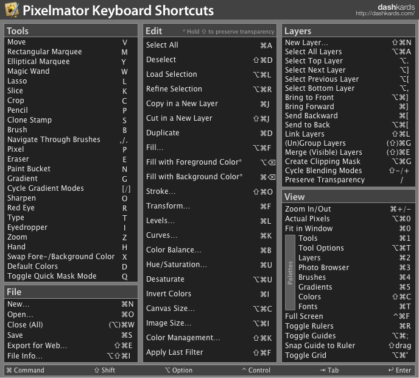Click the View section header
Viewport: 419px width, 378px height.
click(x=348, y=197)
